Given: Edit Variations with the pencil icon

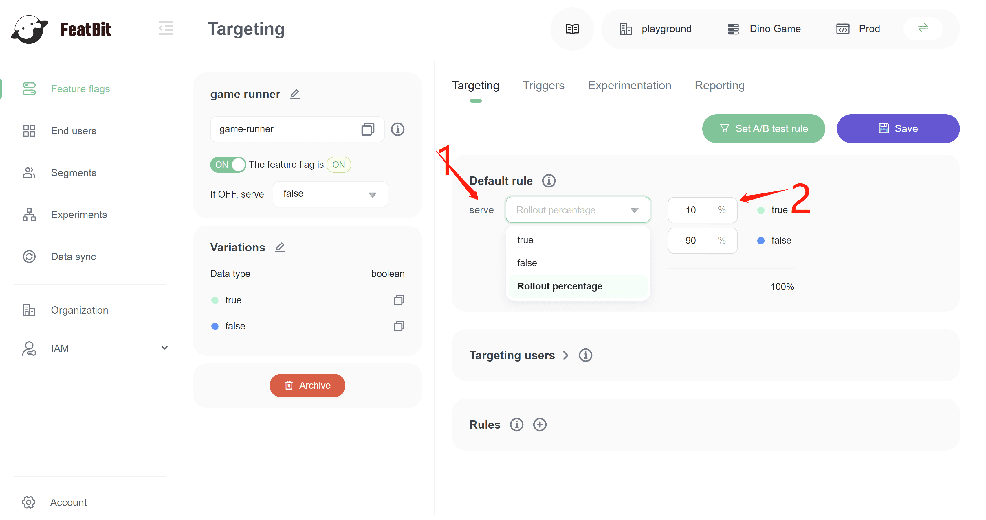Looking at the screenshot, I should pos(280,247).
